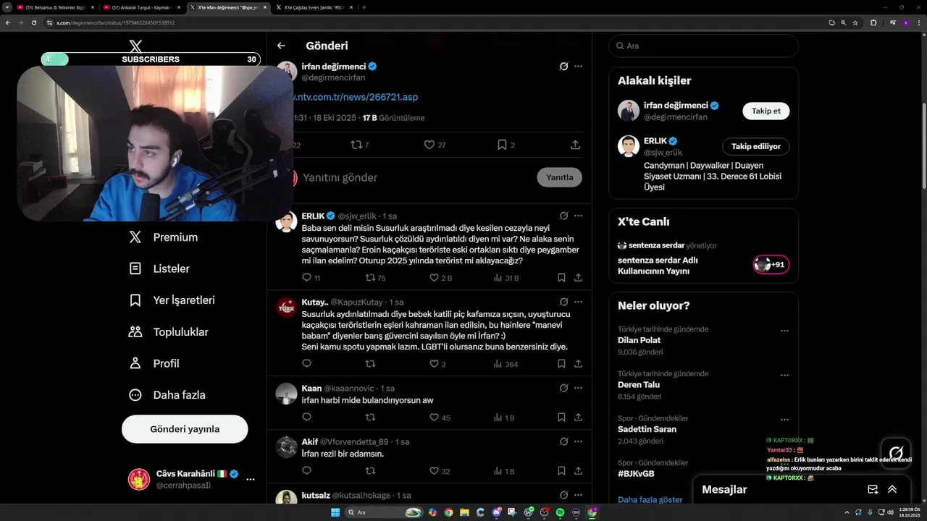Expand the Mesajlar drawer
The width and height of the screenshot is (927, 521).
click(892, 489)
